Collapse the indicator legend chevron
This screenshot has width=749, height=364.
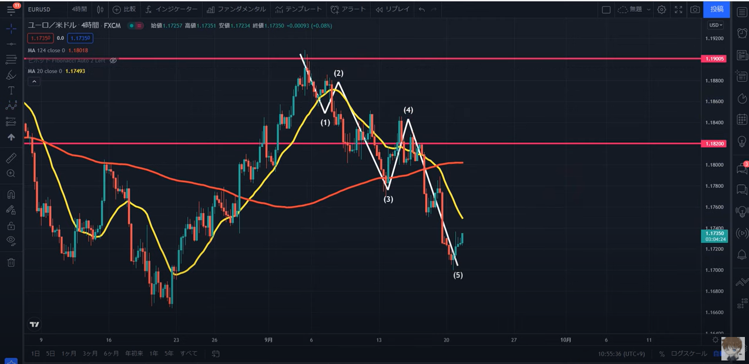[34, 82]
